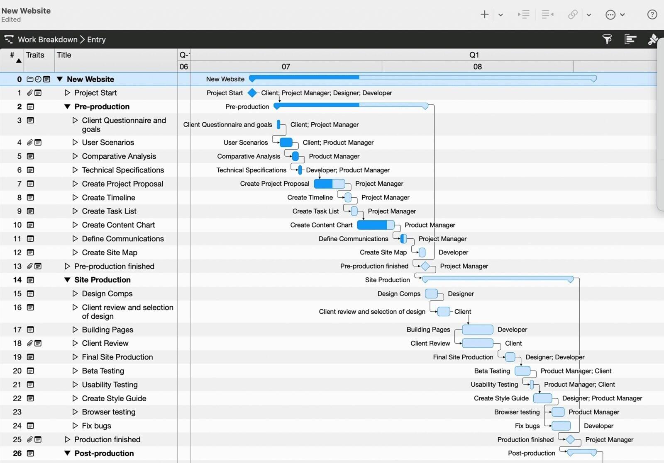Viewport: 664px width, 463px height.
Task: Expand Client Questionnaire and goals row
Action: point(75,120)
